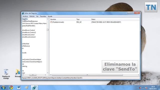Select the n.Reference key
This screenshot has width=160, height=90.
(x=26, y=46)
